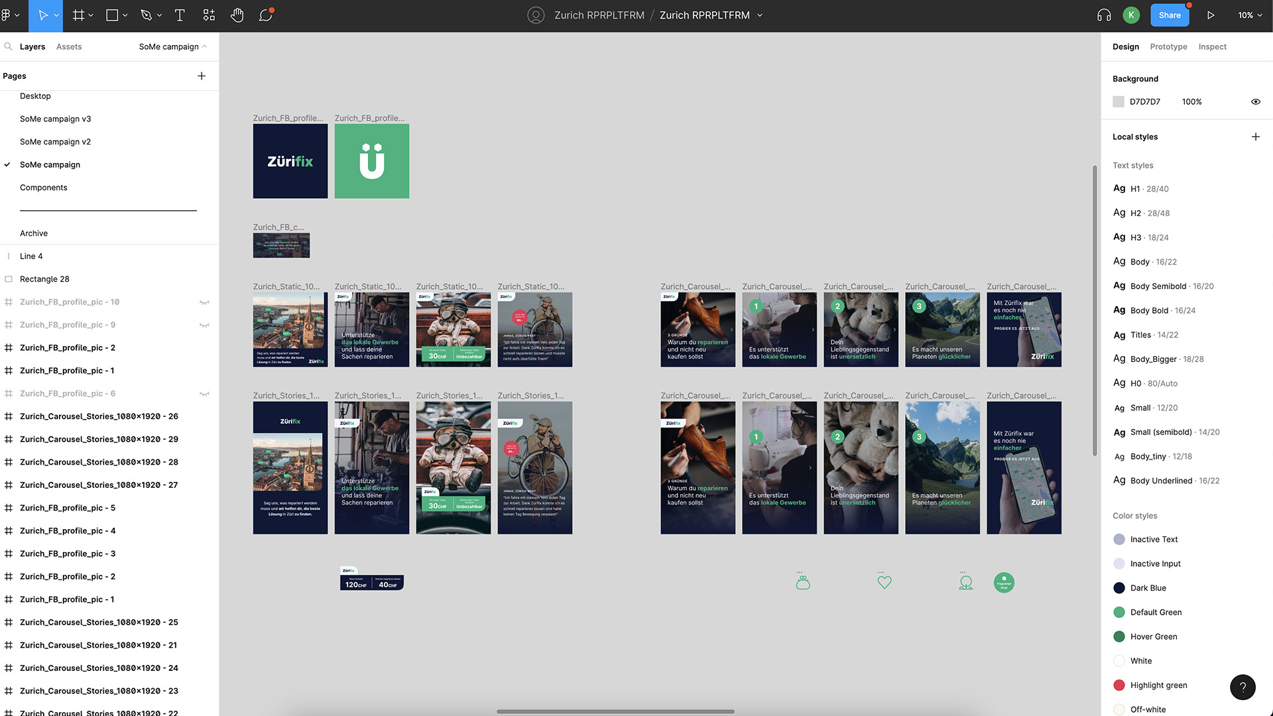This screenshot has height=716, width=1273.
Task: Start audio conversation headphones icon
Action: (1104, 15)
